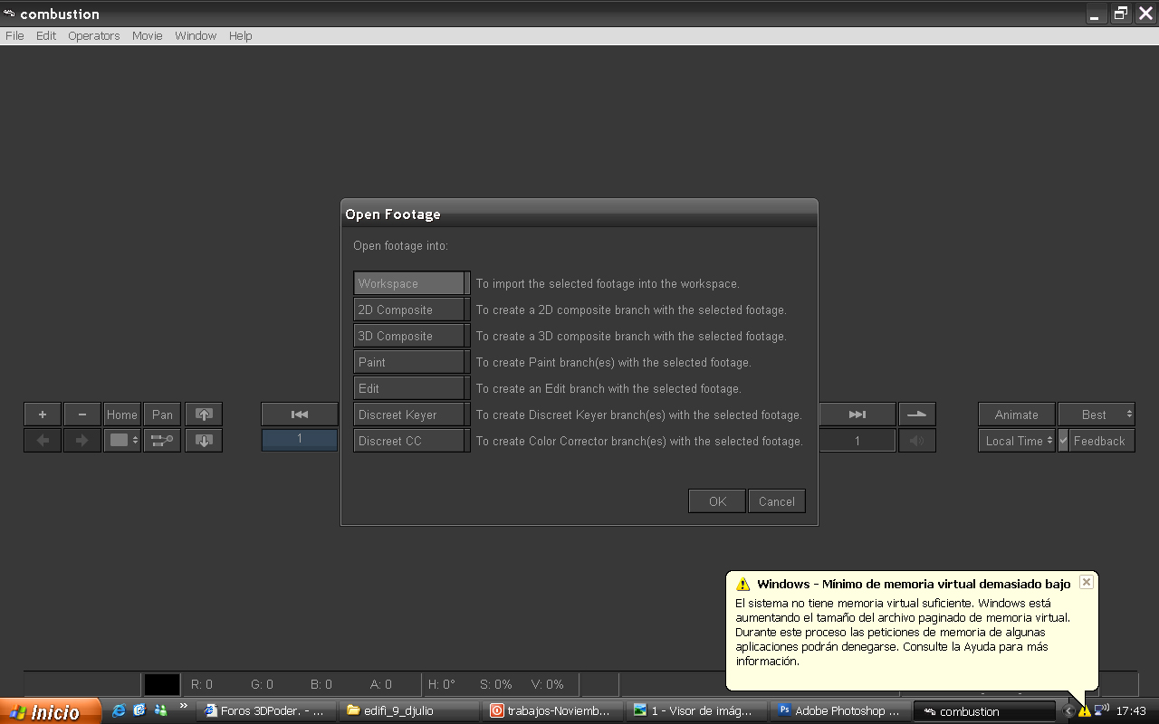Open the Messenger quick launch icon
The image size is (1159, 724).
[x=160, y=710]
